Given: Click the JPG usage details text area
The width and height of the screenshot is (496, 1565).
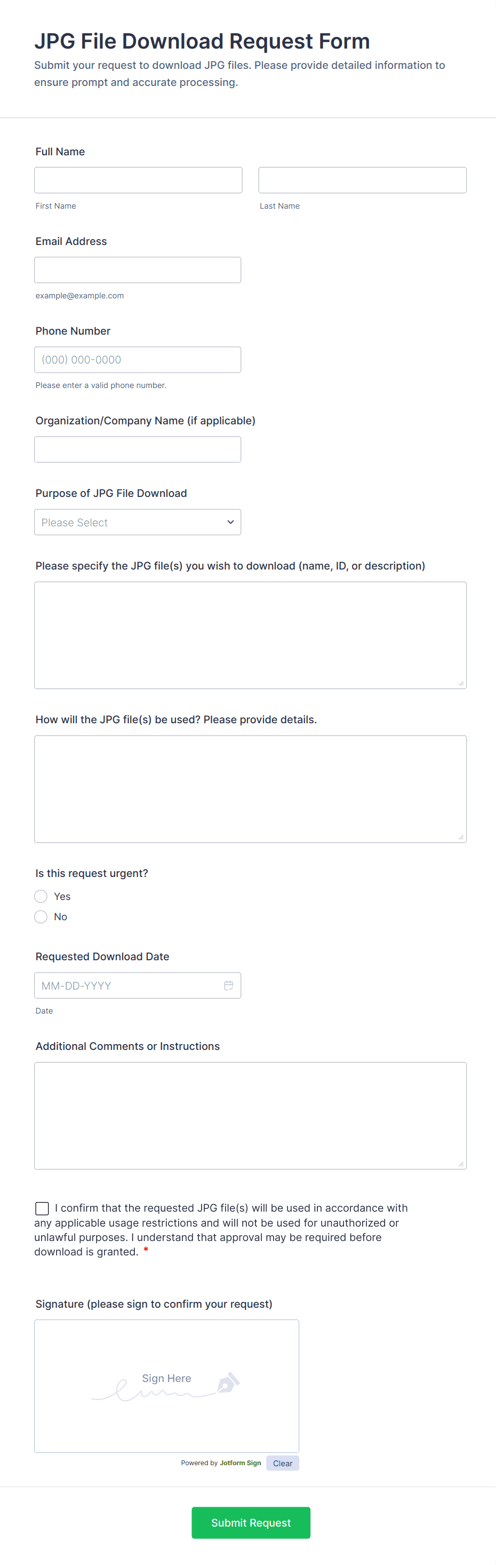Looking at the screenshot, I should click(250, 788).
